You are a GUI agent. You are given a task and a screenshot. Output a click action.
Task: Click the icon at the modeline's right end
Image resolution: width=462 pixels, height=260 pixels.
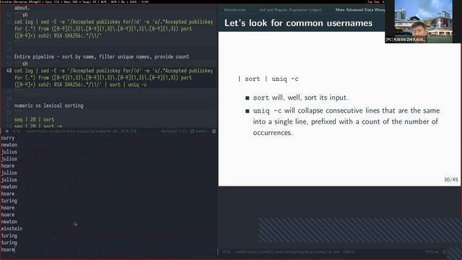pos(214,131)
